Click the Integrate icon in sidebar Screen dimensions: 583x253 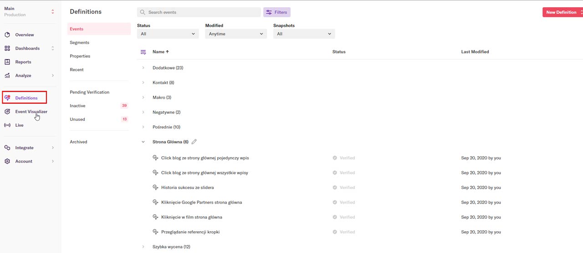7,148
